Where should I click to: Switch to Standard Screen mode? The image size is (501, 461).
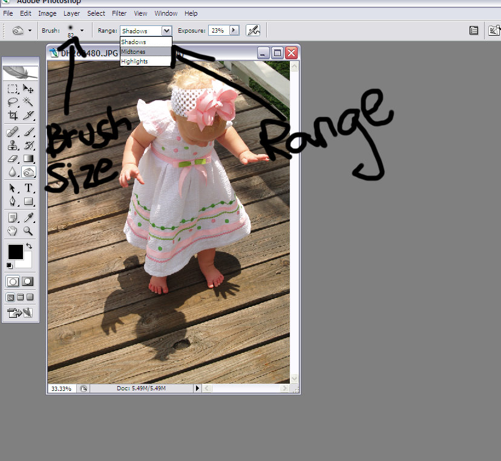10,297
